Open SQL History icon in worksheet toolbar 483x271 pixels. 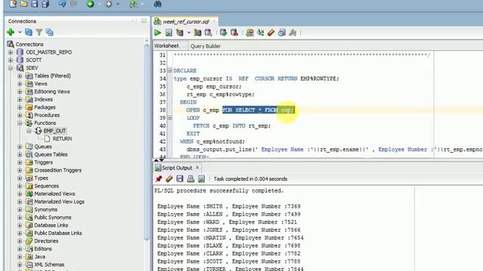[x=281, y=32]
